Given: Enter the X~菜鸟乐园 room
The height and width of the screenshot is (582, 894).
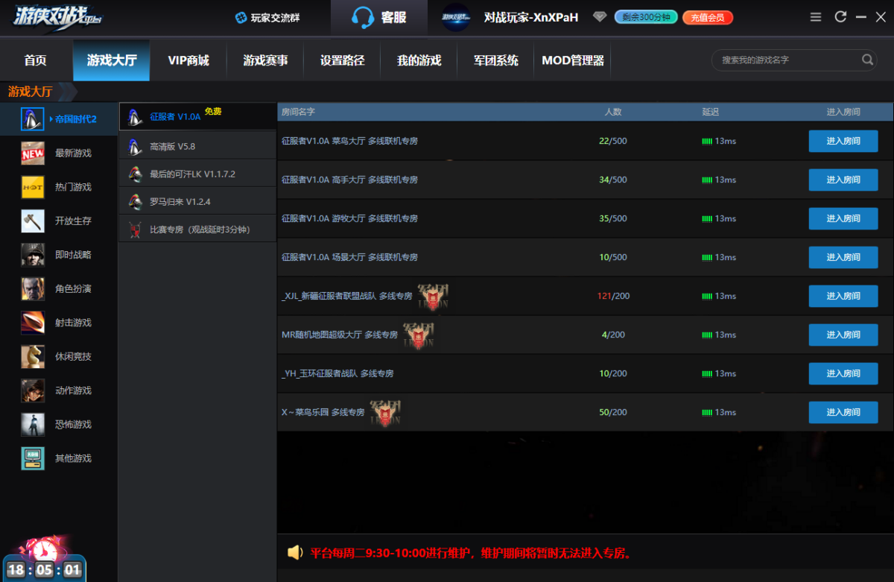Looking at the screenshot, I should pos(843,412).
